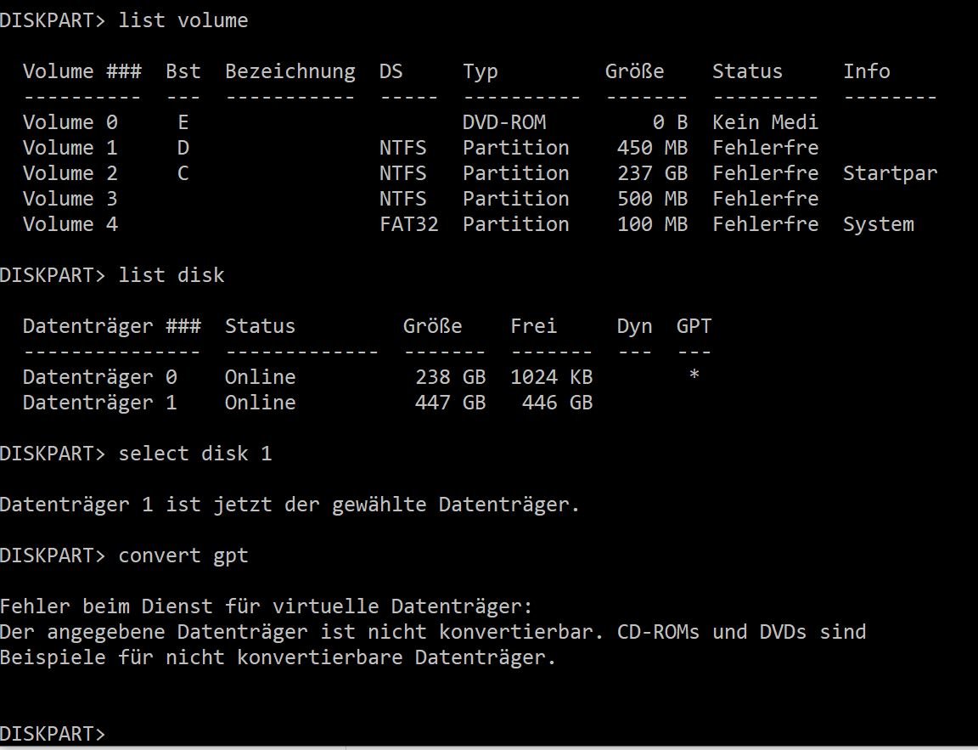Click the 446 GB free space value
This screenshot has height=750, width=978.
pyautogui.click(x=557, y=403)
